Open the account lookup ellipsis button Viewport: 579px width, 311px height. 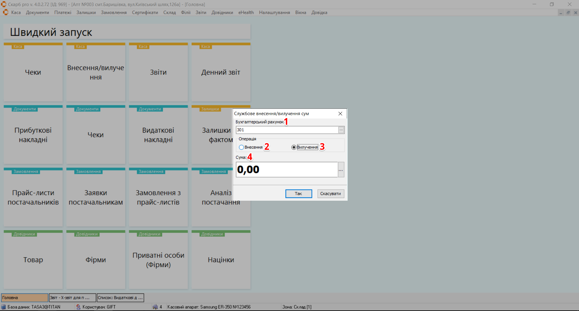coord(341,130)
